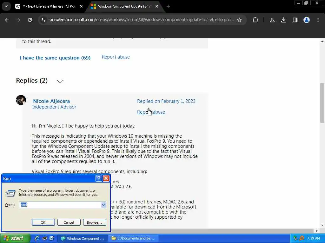325x243 pixels.
Task: Click the page scroll down arrow
Action: [x=322, y=225]
